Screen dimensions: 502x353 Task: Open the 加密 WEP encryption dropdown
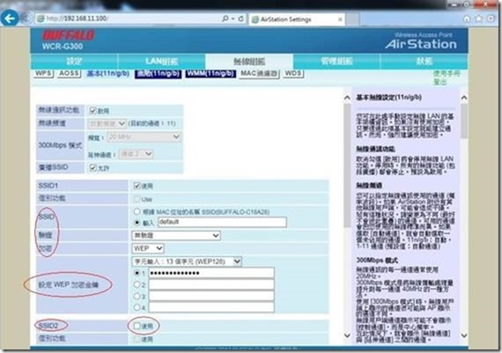point(148,248)
